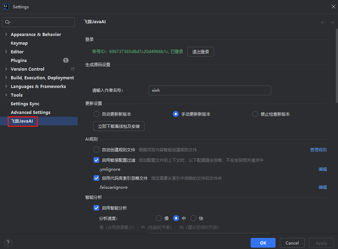Click the forward navigation arrow
Viewport: 338px width, 249px height.
click(332, 23)
